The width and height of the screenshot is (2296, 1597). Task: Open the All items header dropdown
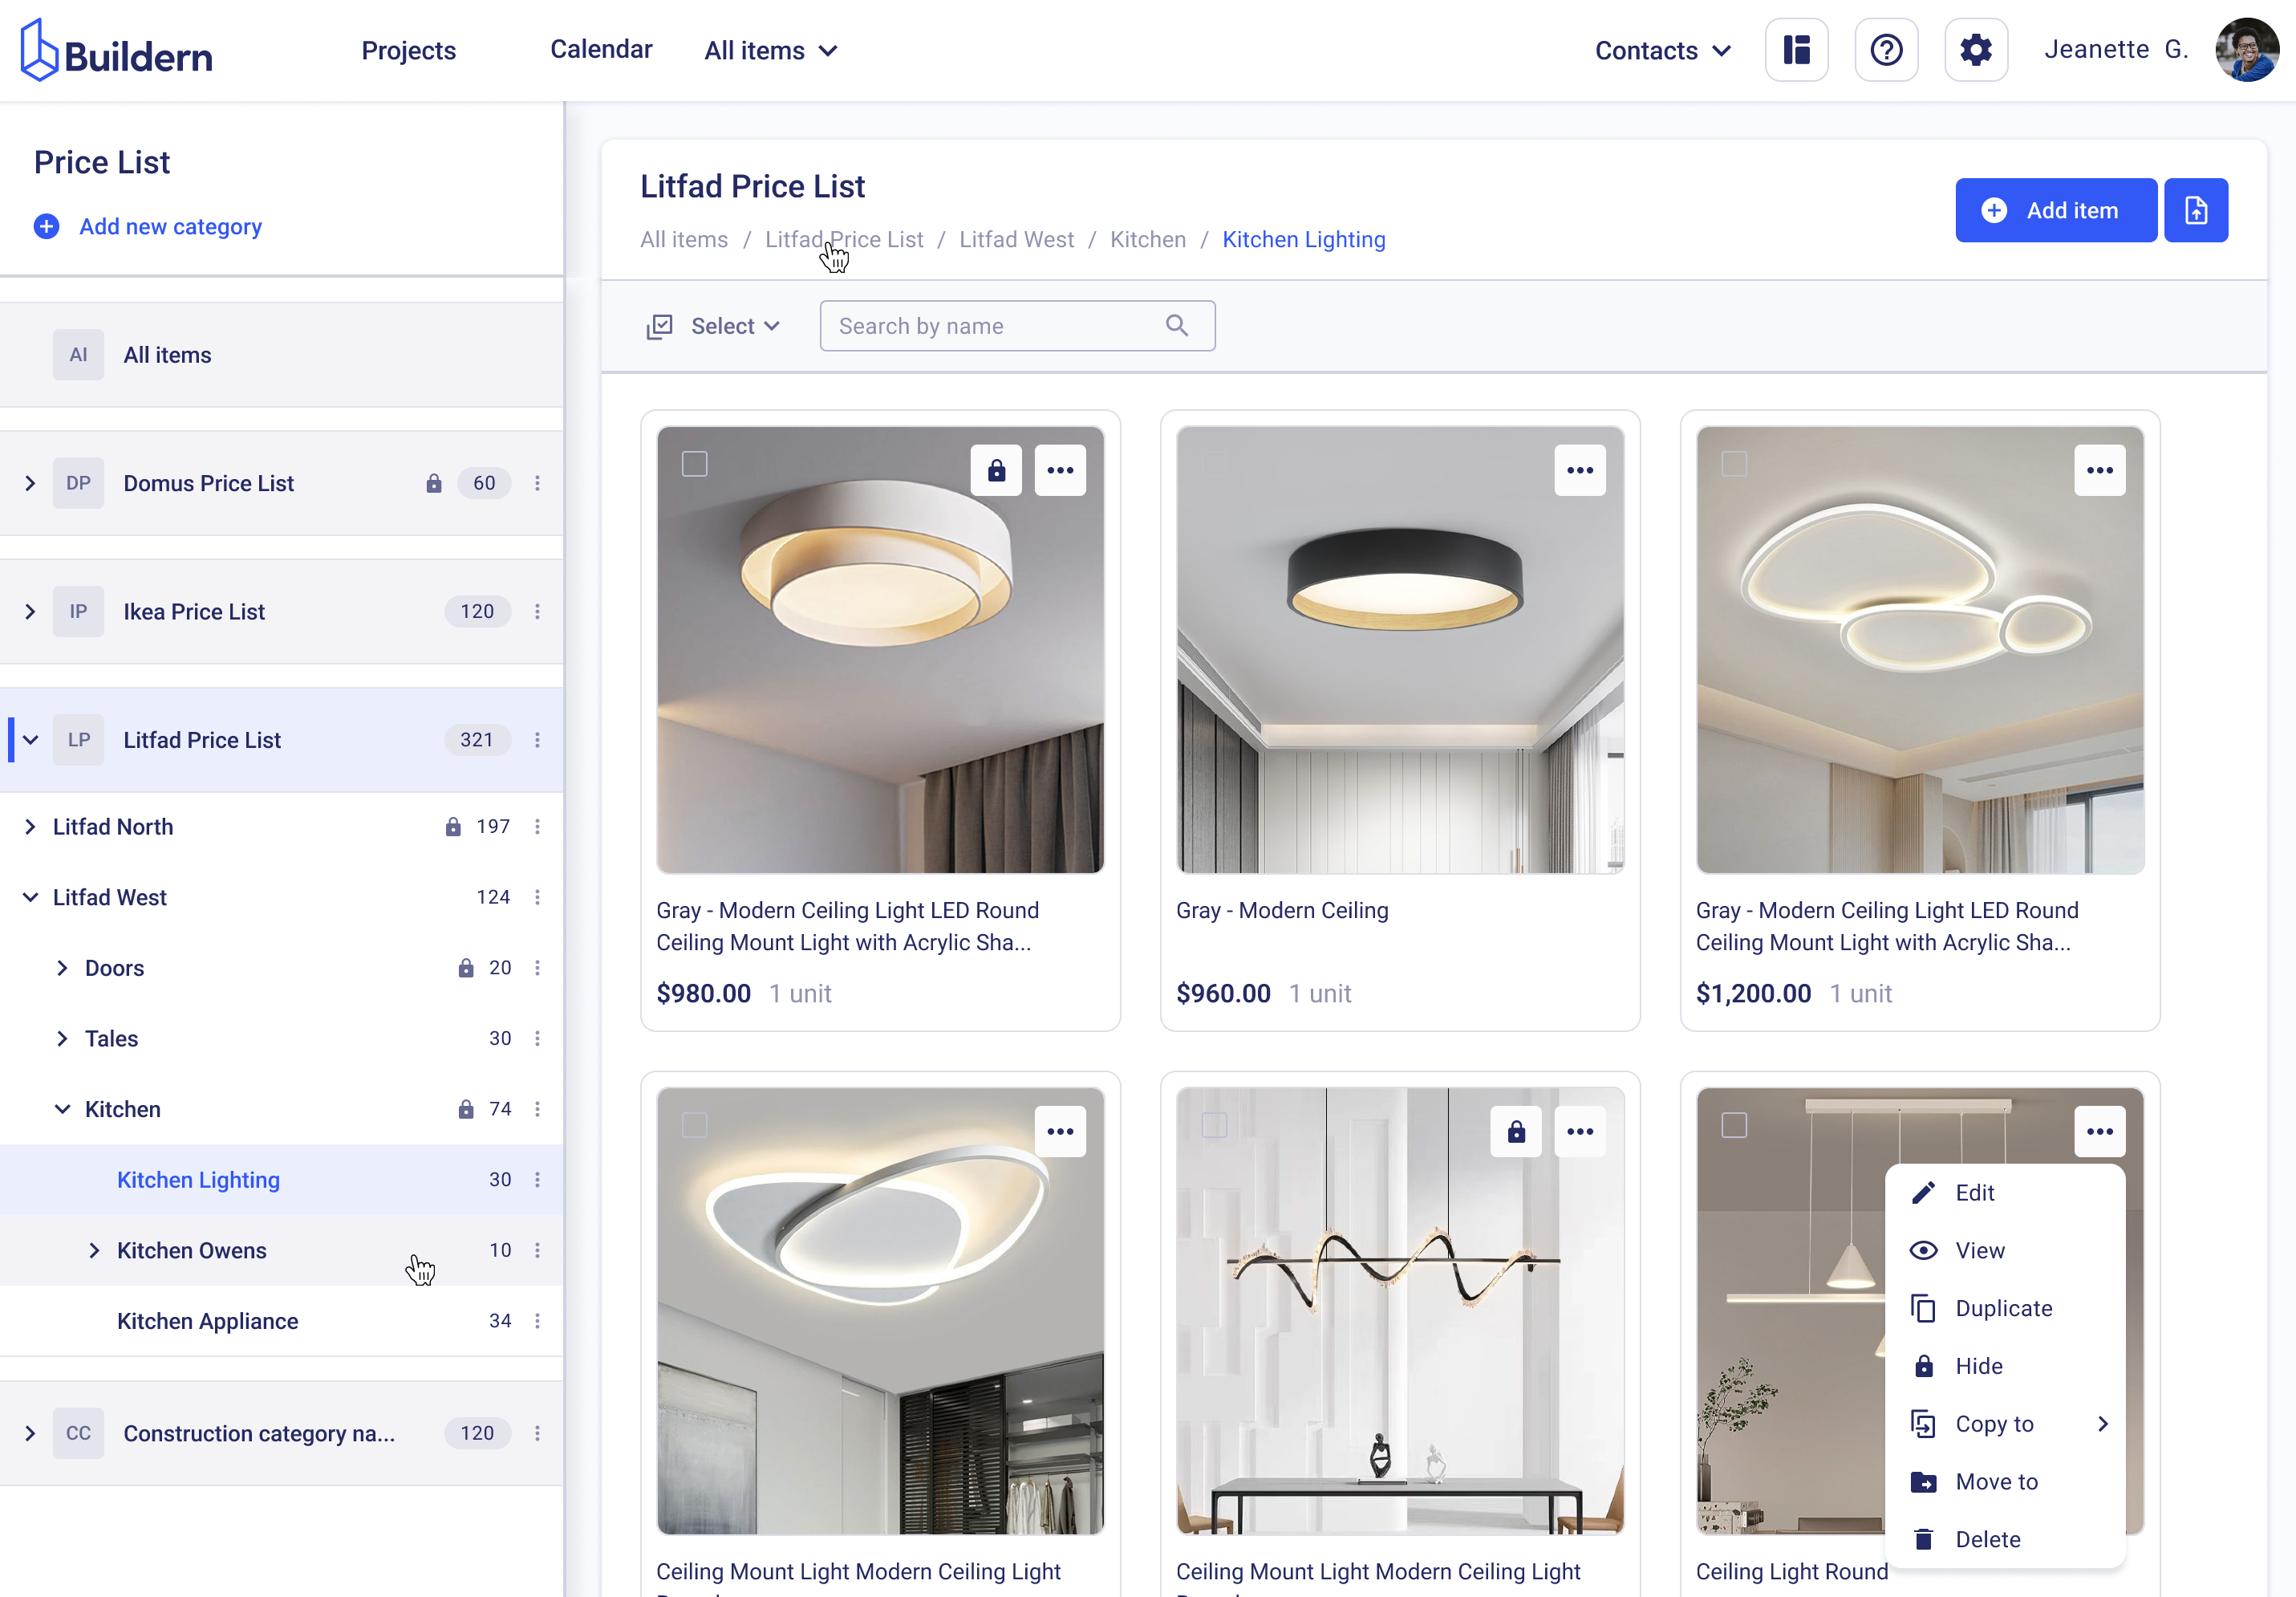771,51
